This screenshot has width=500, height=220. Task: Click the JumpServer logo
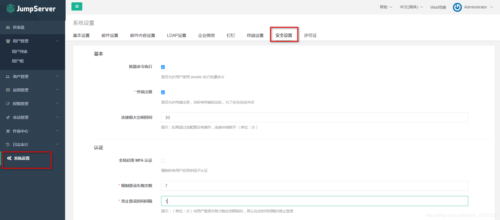point(31,9)
